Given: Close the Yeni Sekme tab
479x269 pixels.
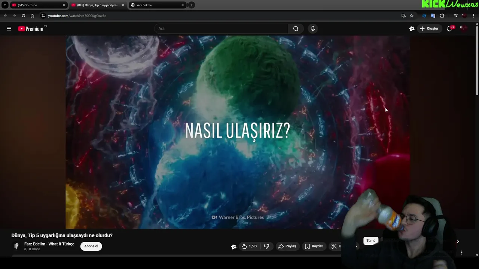Looking at the screenshot, I should (x=183, y=5).
